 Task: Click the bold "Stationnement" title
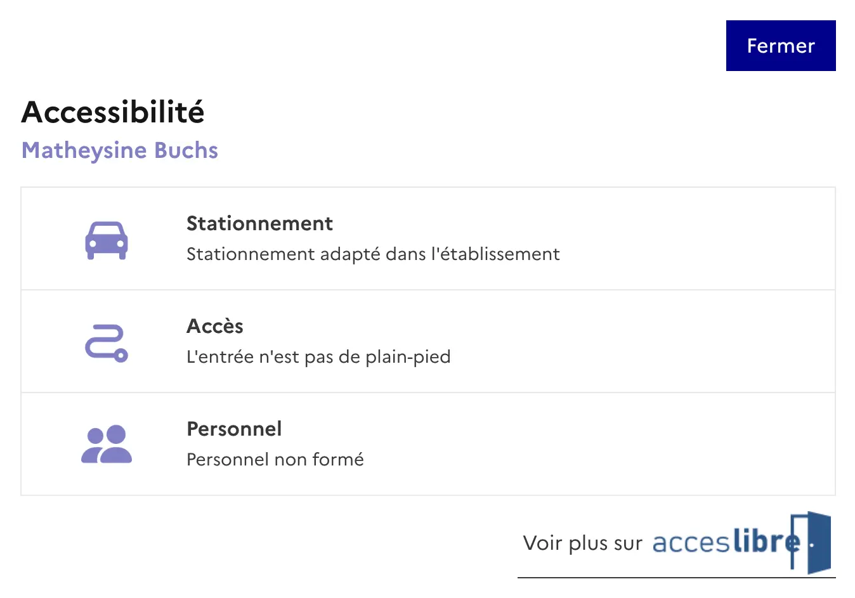(259, 223)
